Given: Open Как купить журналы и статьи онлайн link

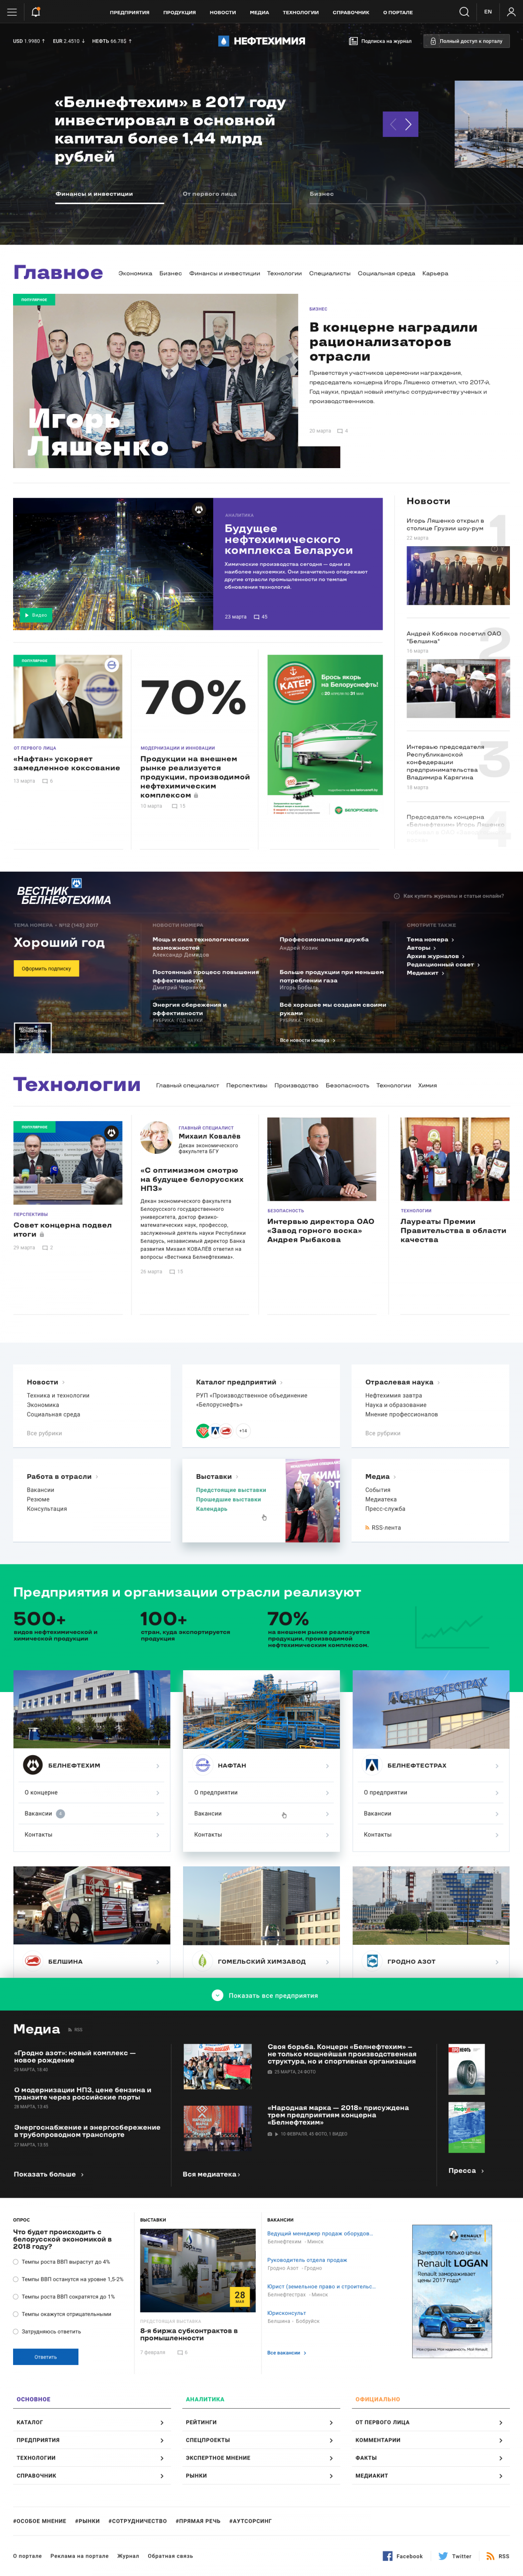Looking at the screenshot, I should point(448,896).
